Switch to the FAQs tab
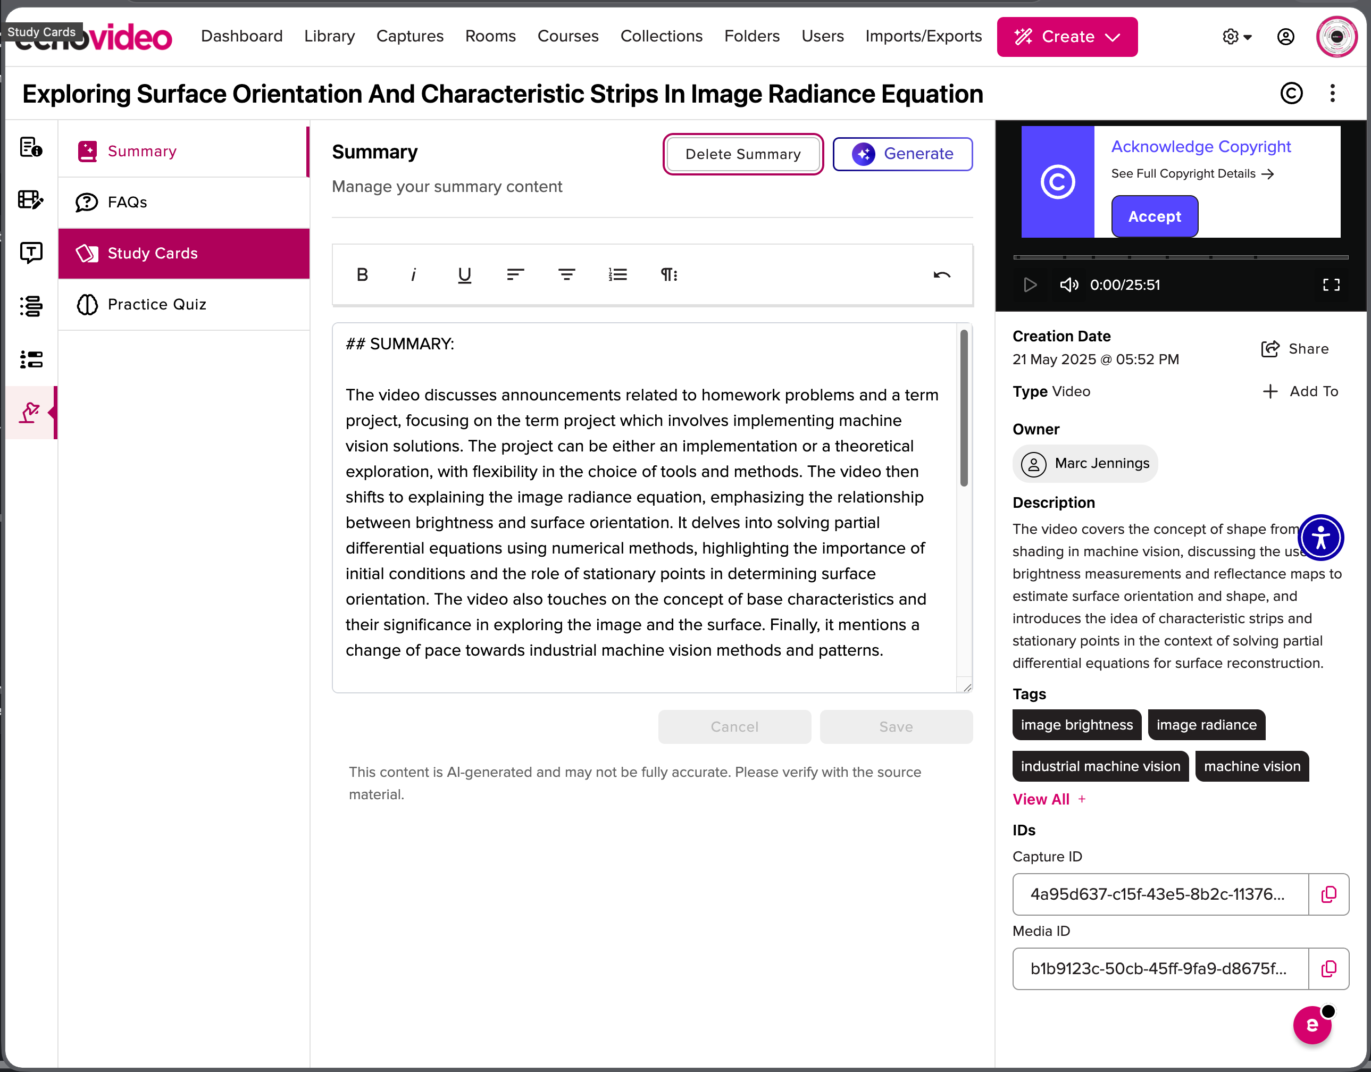This screenshot has height=1072, width=1371. click(183, 202)
